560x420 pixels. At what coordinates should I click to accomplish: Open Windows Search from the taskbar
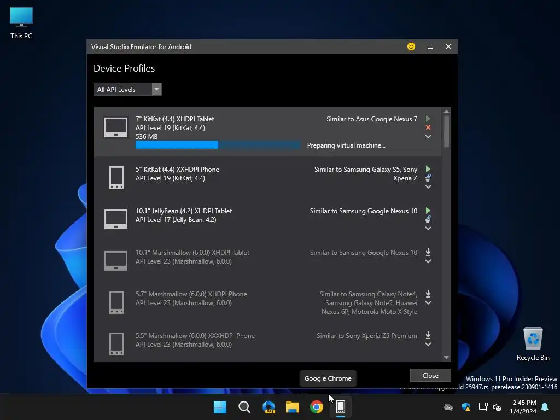point(244,407)
